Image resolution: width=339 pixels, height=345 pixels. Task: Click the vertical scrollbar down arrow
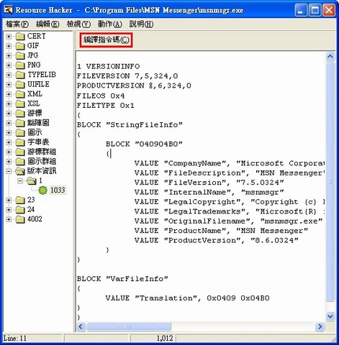[x=330, y=316]
